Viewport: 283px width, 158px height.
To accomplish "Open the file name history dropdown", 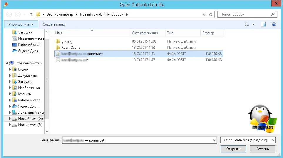I will pos(214,140).
